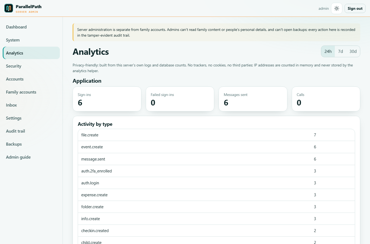Image resolution: width=370 pixels, height=244 pixels.
Task: Go to the Inbox page
Action: click(x=31, y=105)
